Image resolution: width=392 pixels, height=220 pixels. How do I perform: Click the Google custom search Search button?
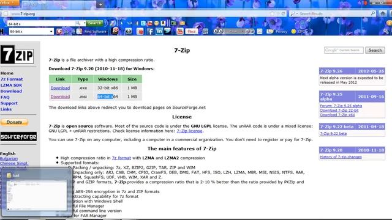tap(375, 50)
